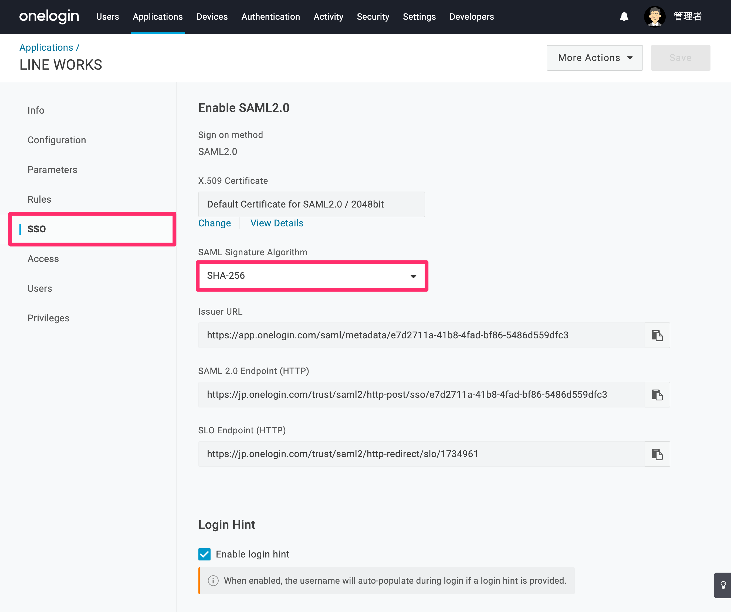
Task: Select the SSO sidebar tab
Action: (x=92, y=229)
